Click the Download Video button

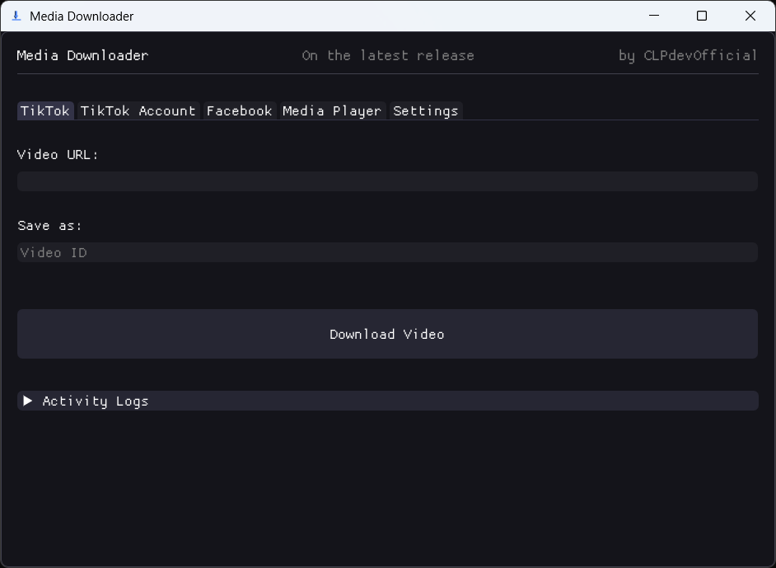click(x=387, y=334)
